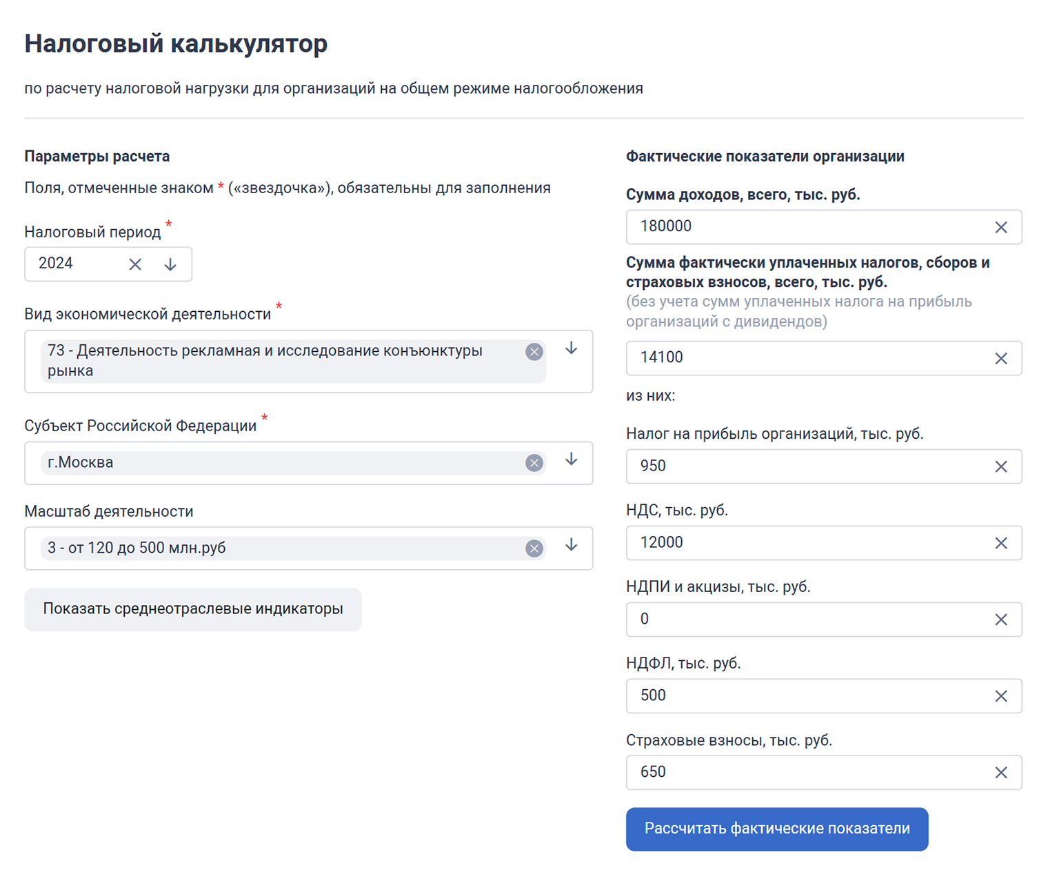The width and height of the screenshot is (1048, 890).
Task: Remove the г.Москва region chip
Action: point(534,463)
